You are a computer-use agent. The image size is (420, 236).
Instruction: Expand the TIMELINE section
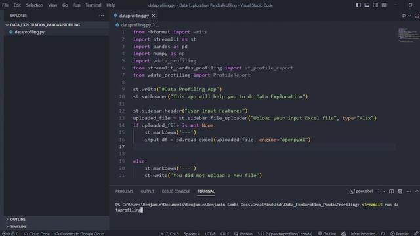18,226
